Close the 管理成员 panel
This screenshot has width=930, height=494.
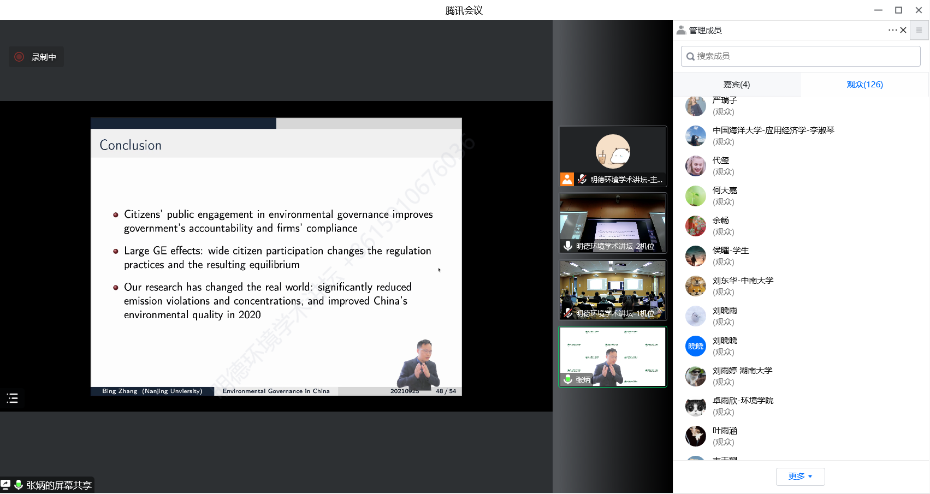pos(903,30)
